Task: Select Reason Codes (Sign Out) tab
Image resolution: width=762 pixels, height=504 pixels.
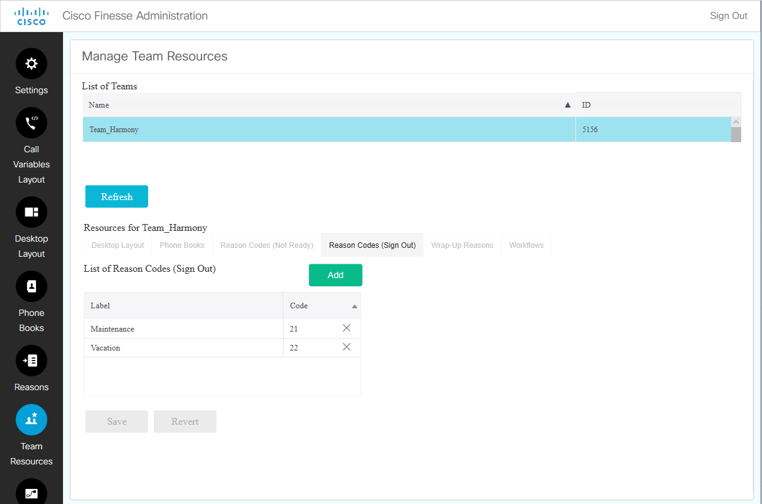Action: 372,245
